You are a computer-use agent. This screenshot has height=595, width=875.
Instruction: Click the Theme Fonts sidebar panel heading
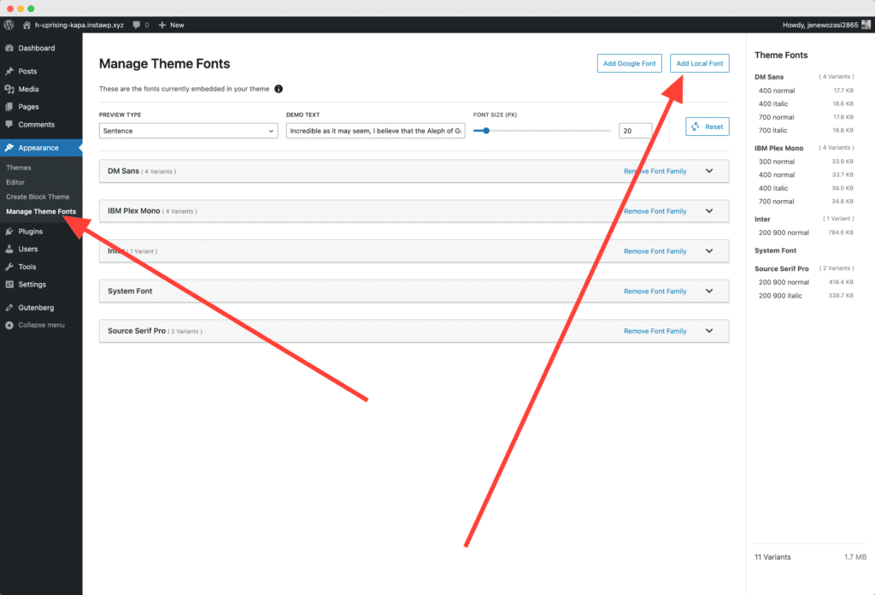pyautogui.click(x=781, y=56)
